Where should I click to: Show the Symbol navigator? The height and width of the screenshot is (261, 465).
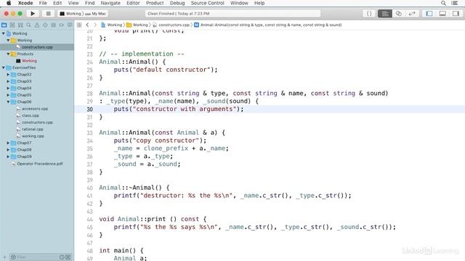point(20,25)
